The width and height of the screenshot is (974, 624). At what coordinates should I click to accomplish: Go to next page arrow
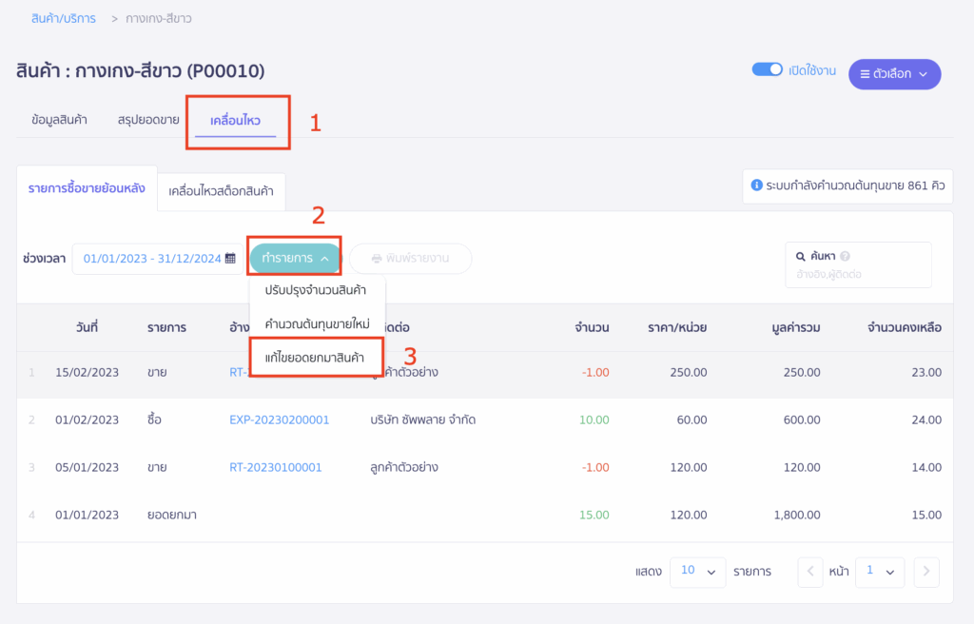click(926, 572)
